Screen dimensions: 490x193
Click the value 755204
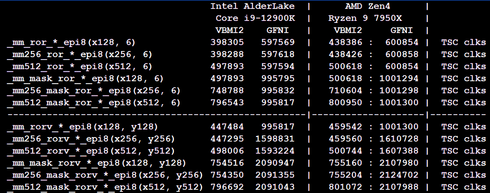(x=345, y=175)
